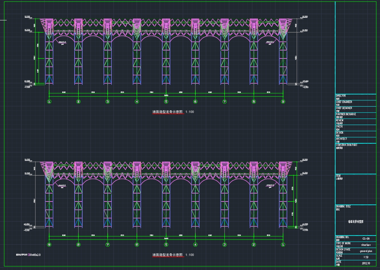
Task: Click the DIRECTOR label in title block
Action: (x=341, y=96)
